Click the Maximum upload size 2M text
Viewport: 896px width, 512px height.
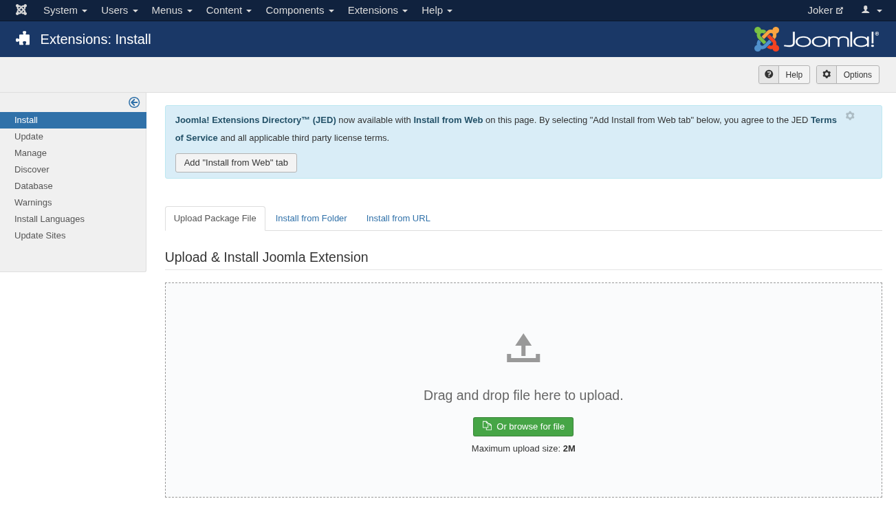[523, 449]
